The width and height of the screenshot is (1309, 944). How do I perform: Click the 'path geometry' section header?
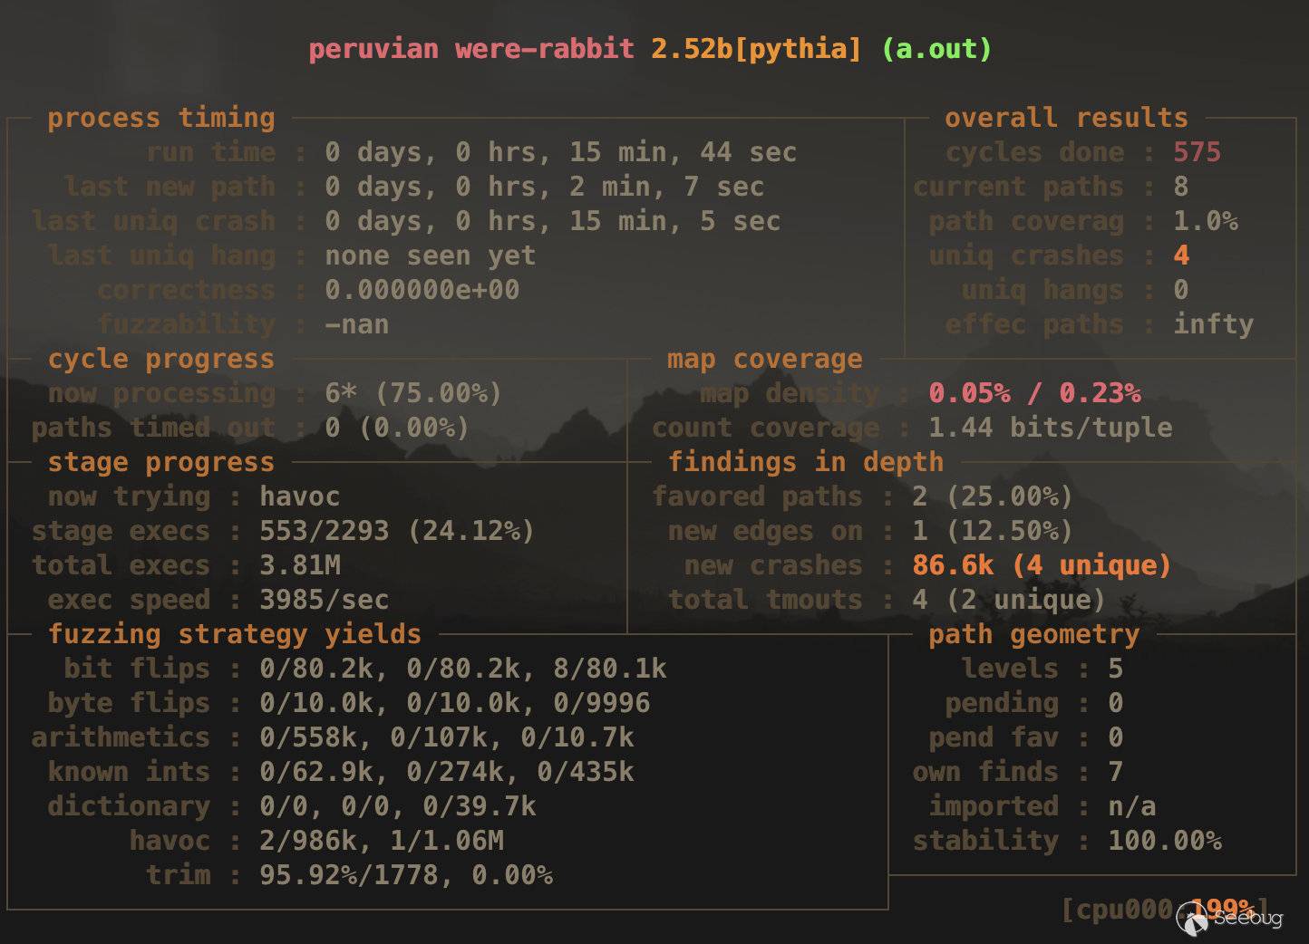pos(1033,634)
